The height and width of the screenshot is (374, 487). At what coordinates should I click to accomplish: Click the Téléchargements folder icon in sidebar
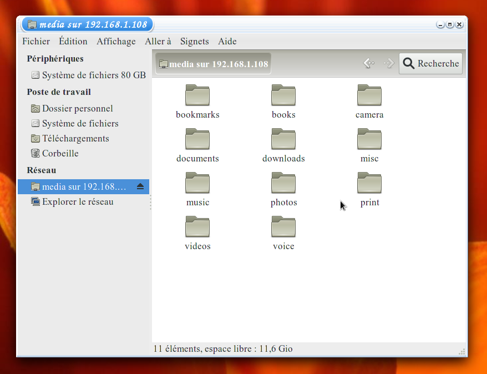(35, 138)
